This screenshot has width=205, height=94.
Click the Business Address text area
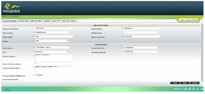point(54,58)
